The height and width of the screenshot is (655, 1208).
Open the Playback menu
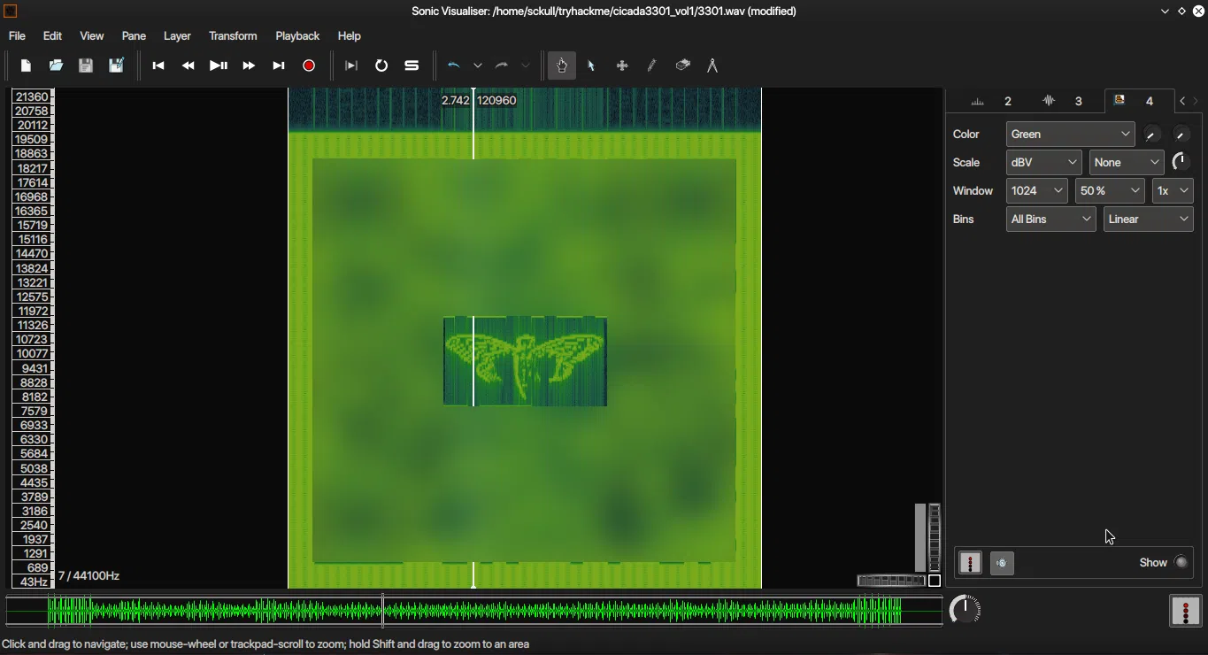point(297,36)
